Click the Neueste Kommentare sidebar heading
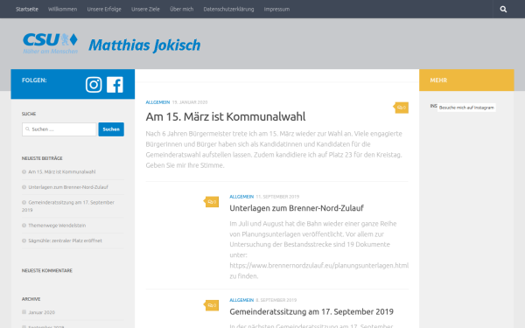The width and height of the screenshot is (525, 328). point(47,270)
